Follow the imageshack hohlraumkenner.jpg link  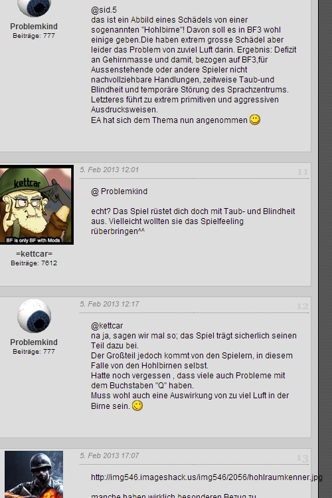(x=207, y=477)
